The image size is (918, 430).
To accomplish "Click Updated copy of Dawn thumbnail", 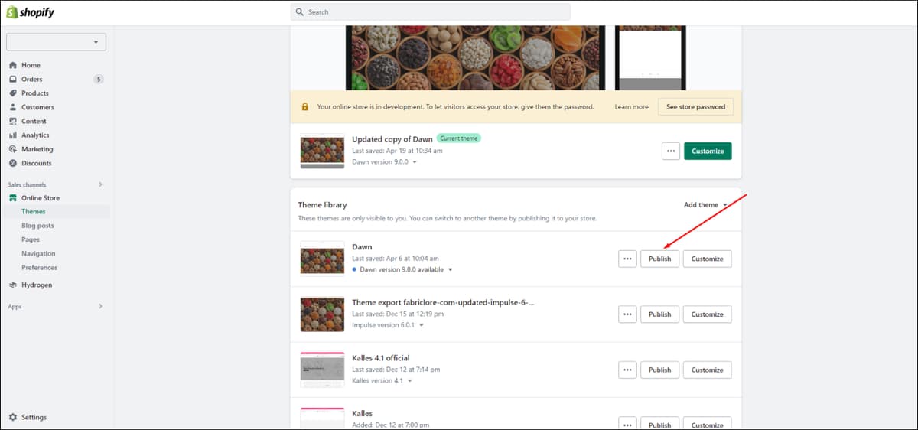I will (322, 151).
